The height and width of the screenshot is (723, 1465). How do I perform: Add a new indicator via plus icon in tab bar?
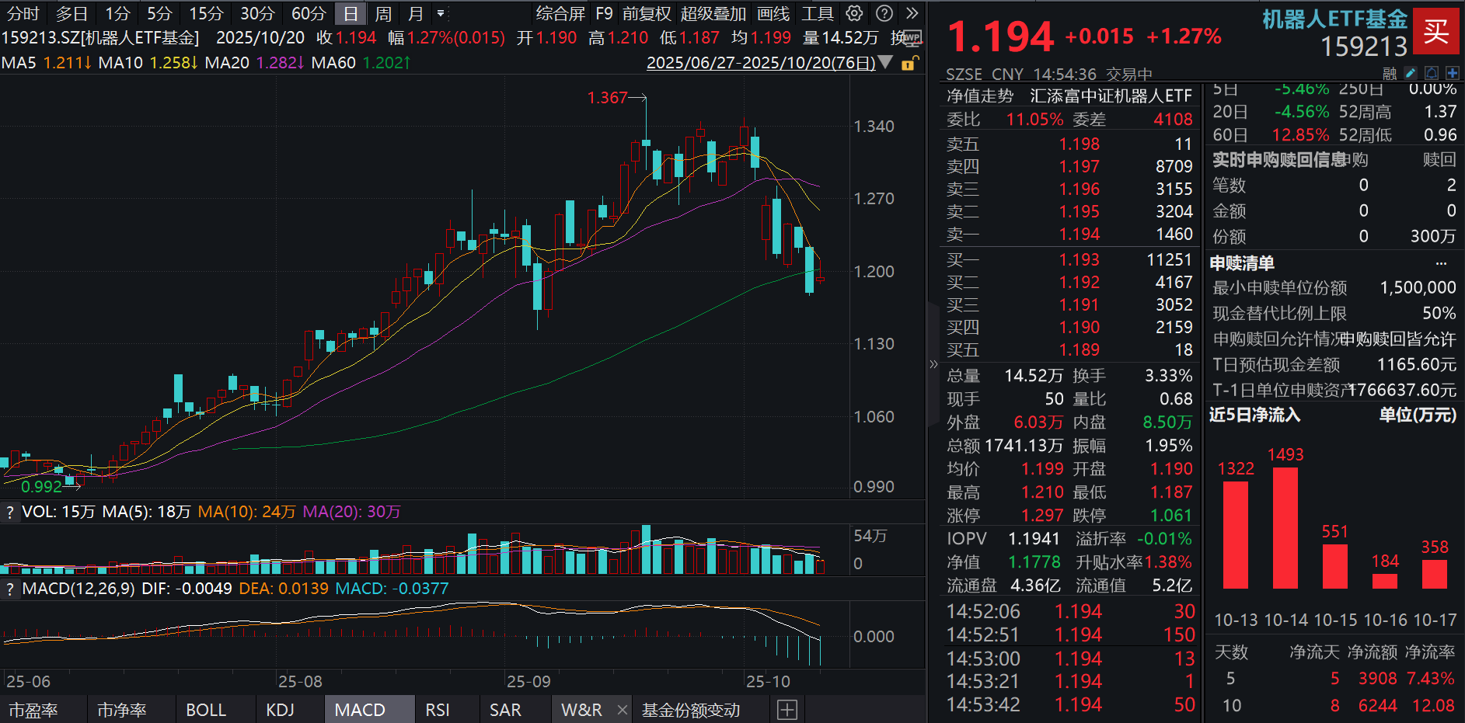coord(787,709)
